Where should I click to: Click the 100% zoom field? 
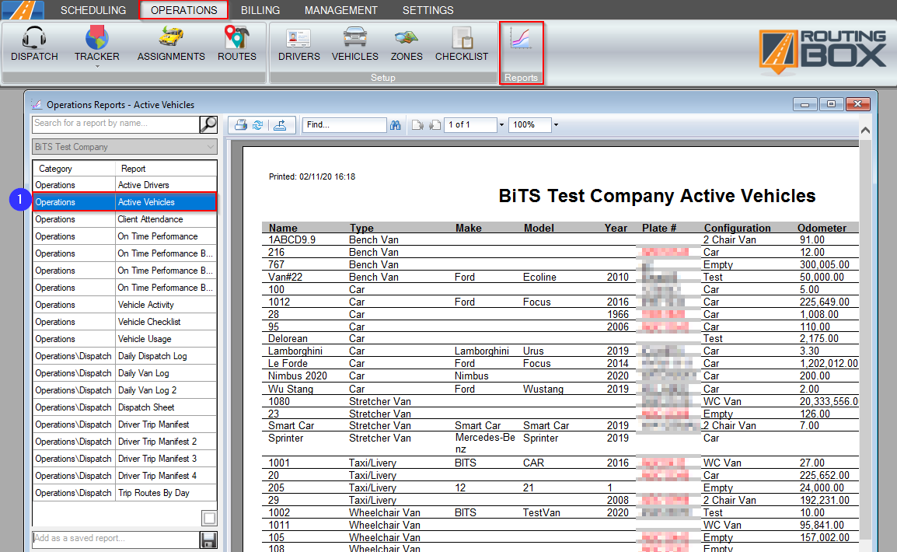click(x=530, y=124)
